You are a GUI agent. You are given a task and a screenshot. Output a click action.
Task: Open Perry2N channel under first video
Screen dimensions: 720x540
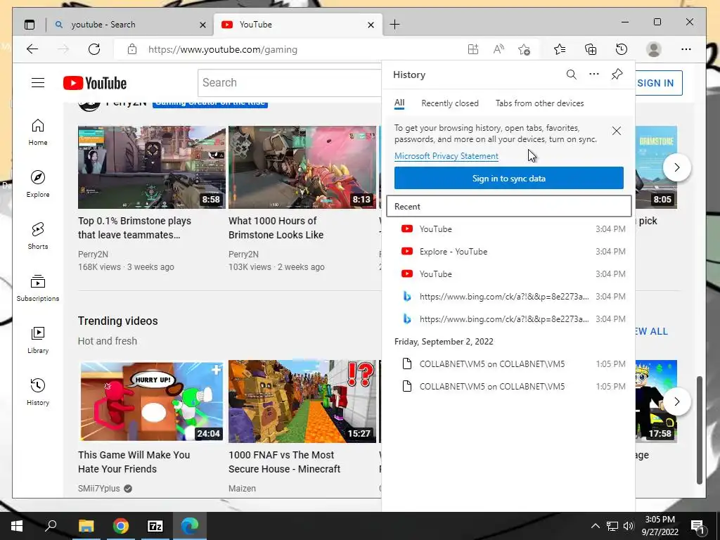click(x=94, y=255)
